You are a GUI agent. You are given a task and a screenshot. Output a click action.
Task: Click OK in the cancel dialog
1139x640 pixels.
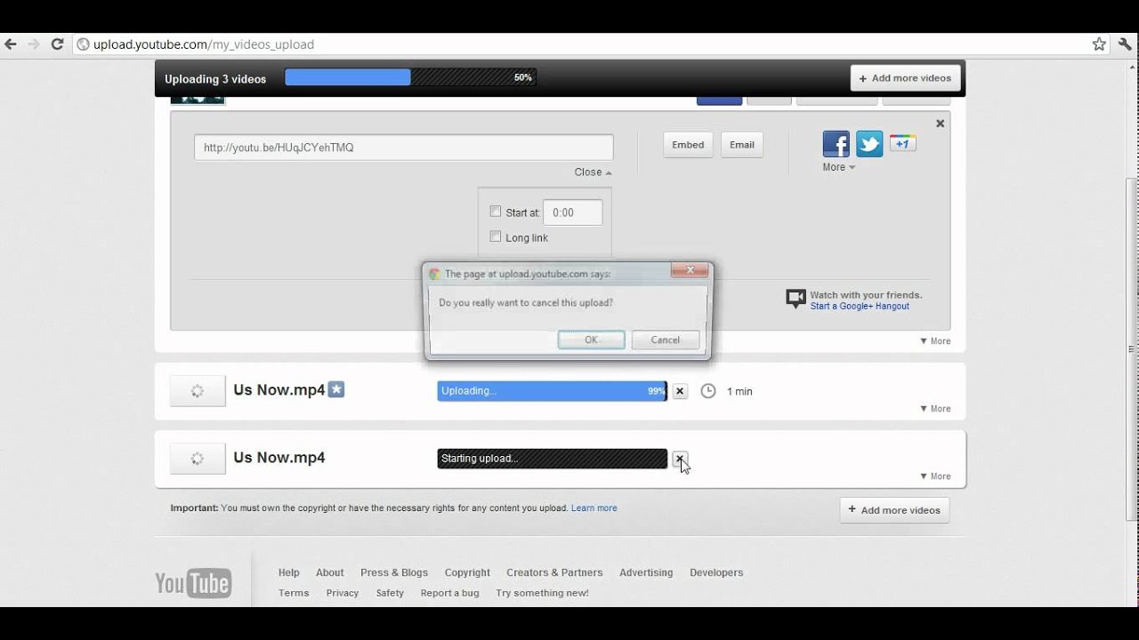click(x=592, y=340)
